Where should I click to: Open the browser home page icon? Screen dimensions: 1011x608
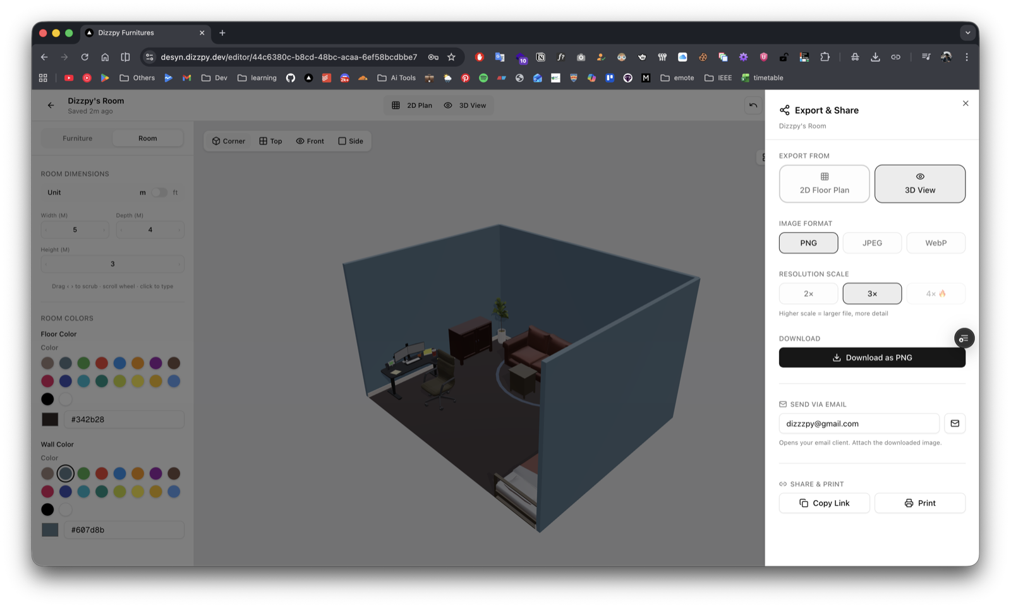point(105,57)
